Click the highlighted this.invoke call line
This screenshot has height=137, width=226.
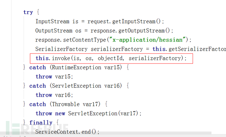pyautogui.click(x=111, y=59)
